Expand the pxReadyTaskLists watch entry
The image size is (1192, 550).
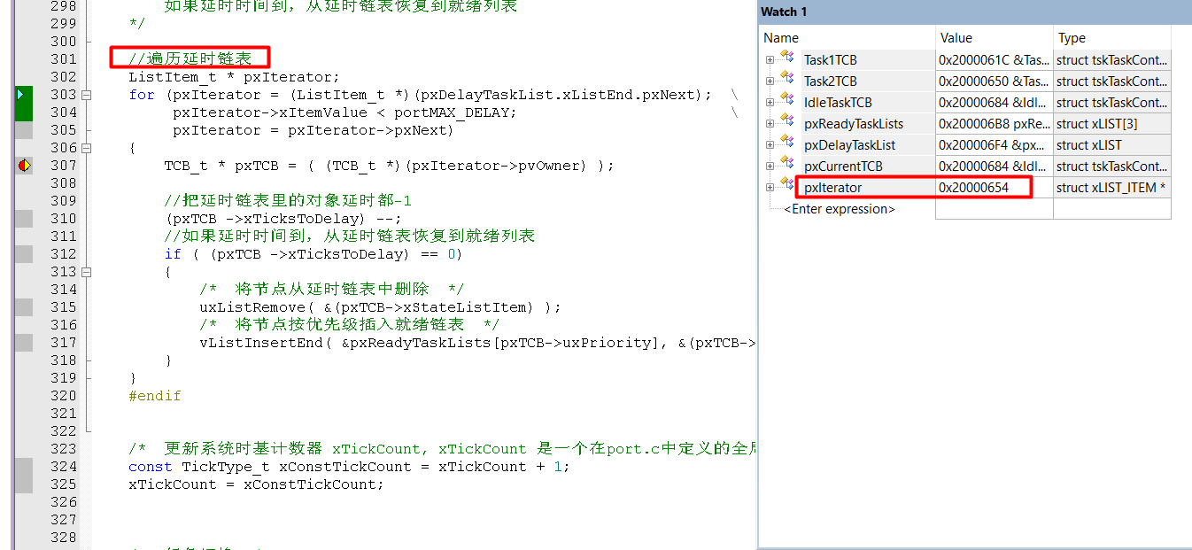(x=770, y=124)
